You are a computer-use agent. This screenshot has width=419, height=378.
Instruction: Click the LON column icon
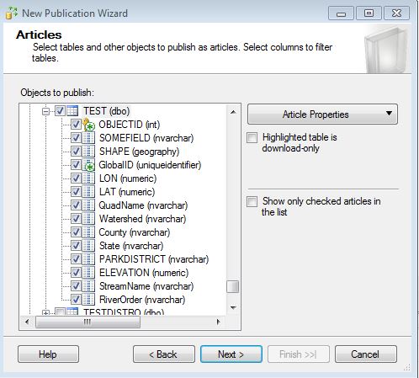coord(88,178)
